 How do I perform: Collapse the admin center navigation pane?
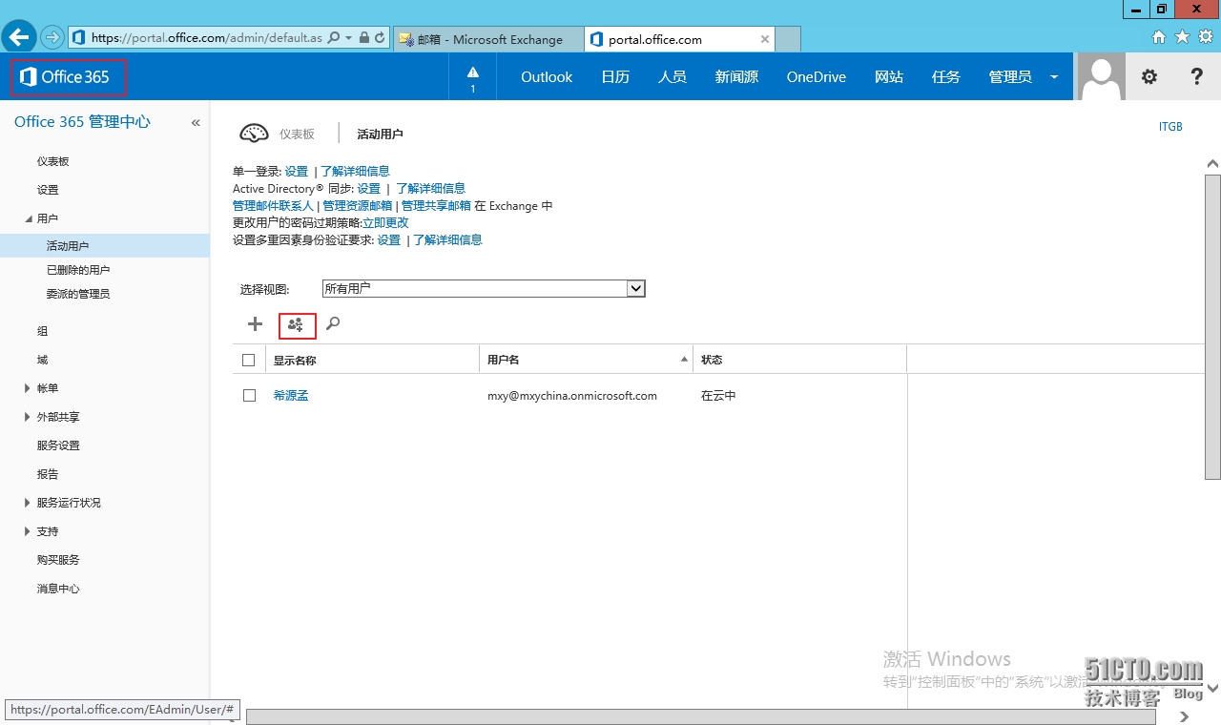point(196,123)
